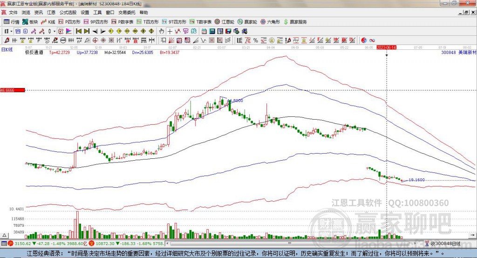Click the 行情 toolbar button
This screenshot has width=477, height=258.
12,22
